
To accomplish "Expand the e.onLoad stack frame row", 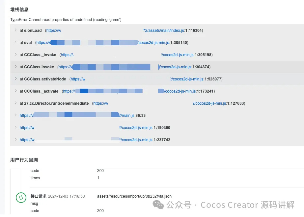I will point(15,30).
